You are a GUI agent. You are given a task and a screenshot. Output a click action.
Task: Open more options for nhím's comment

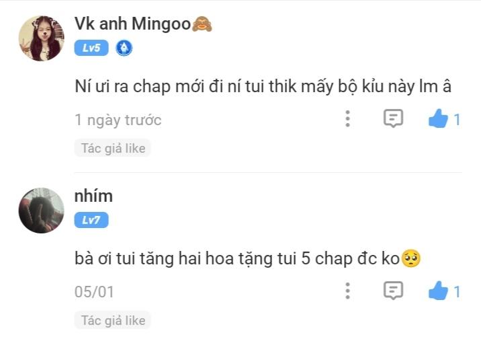point(347,291)
